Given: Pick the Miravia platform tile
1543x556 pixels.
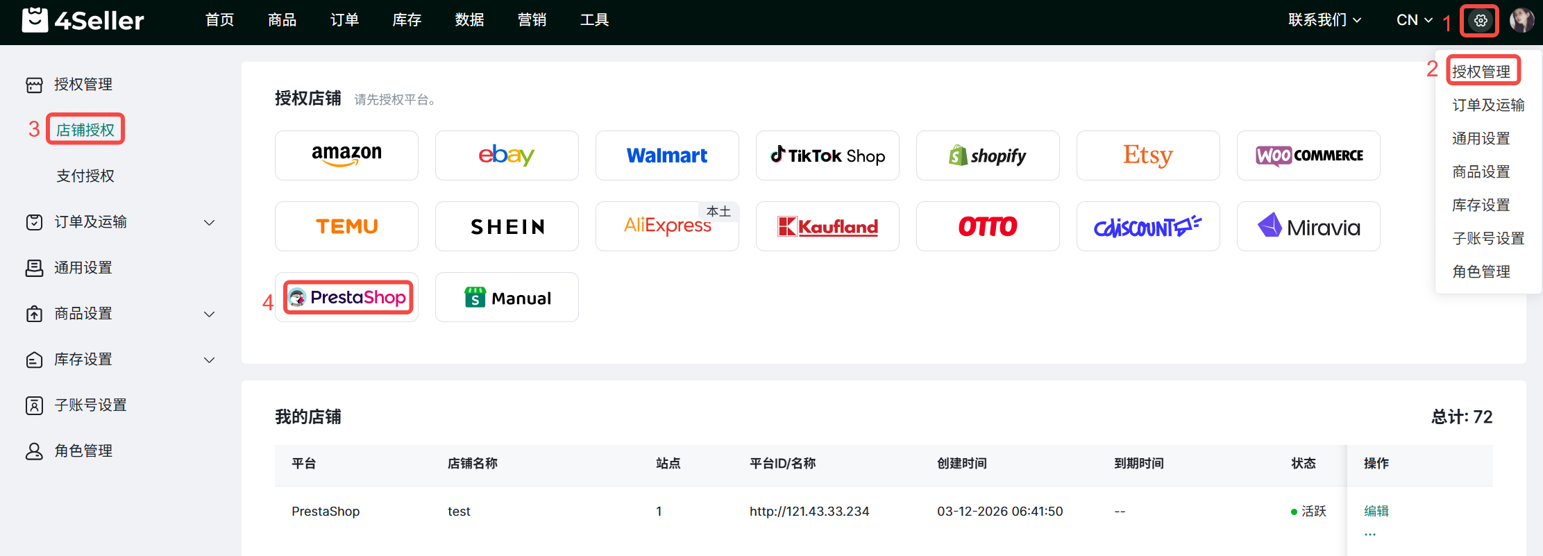Looking at the screenshot, I should coord(1308,226).
